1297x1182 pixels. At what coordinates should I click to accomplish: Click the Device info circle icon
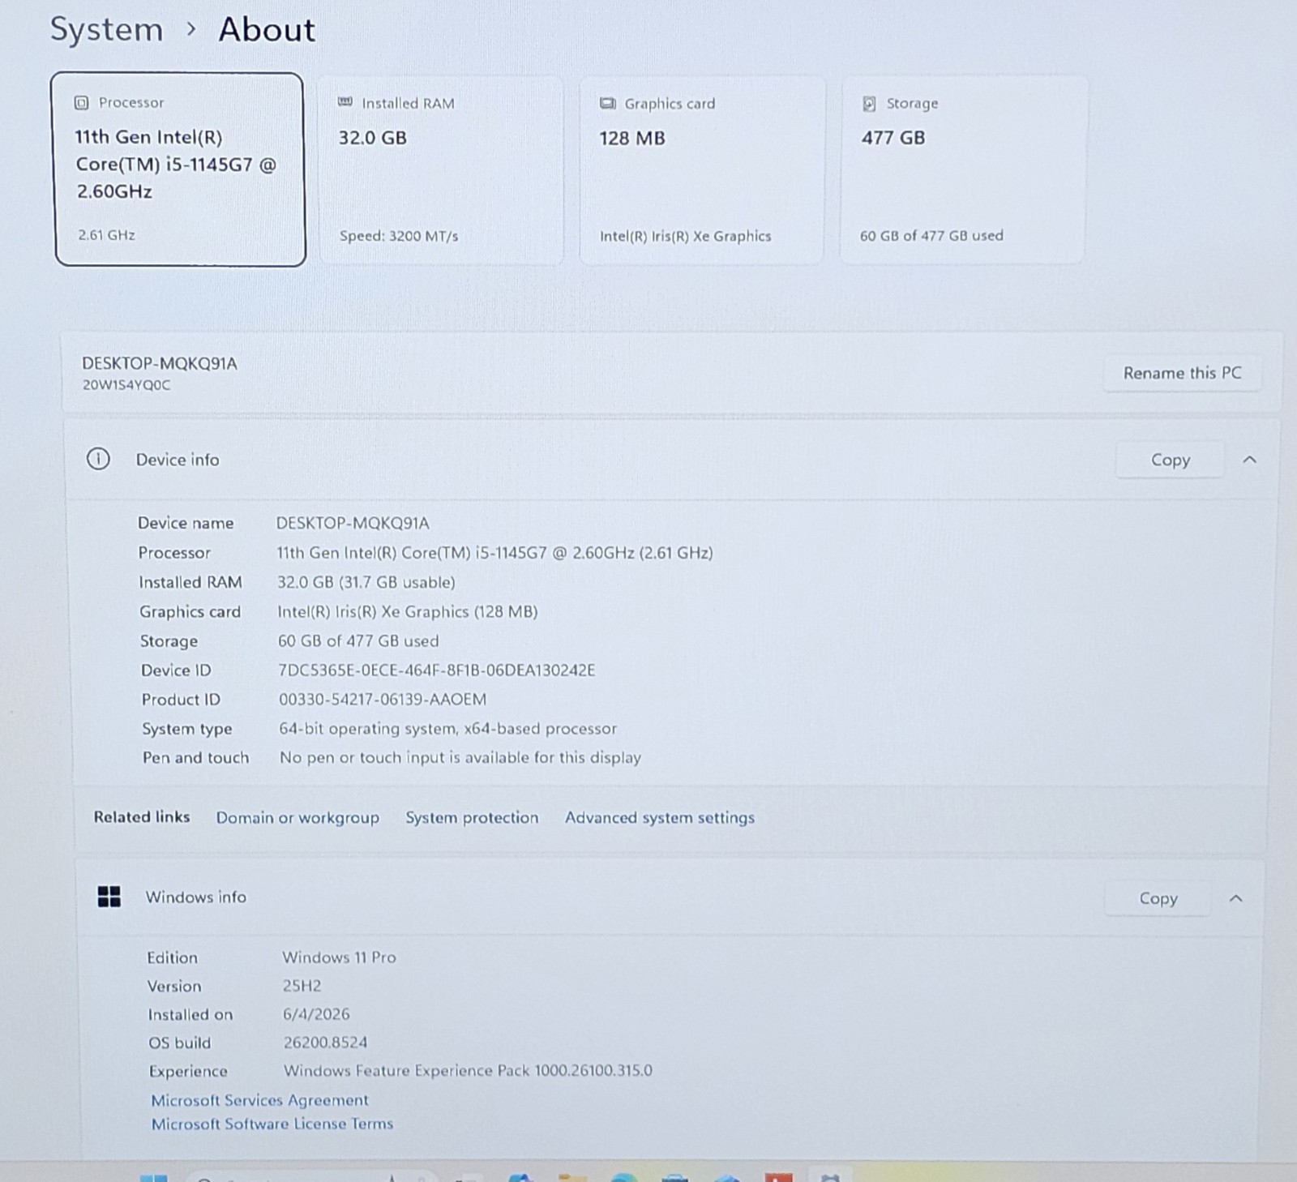pos(98,460)
